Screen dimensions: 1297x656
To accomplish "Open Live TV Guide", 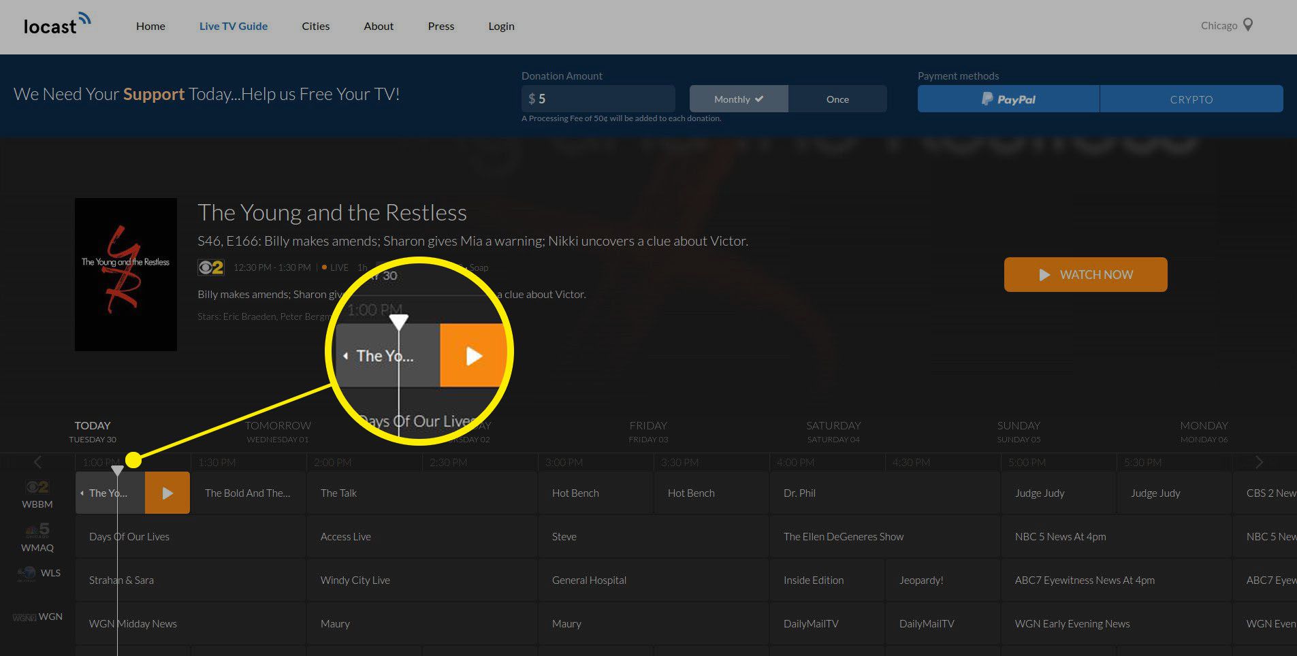I will (234, 26).
